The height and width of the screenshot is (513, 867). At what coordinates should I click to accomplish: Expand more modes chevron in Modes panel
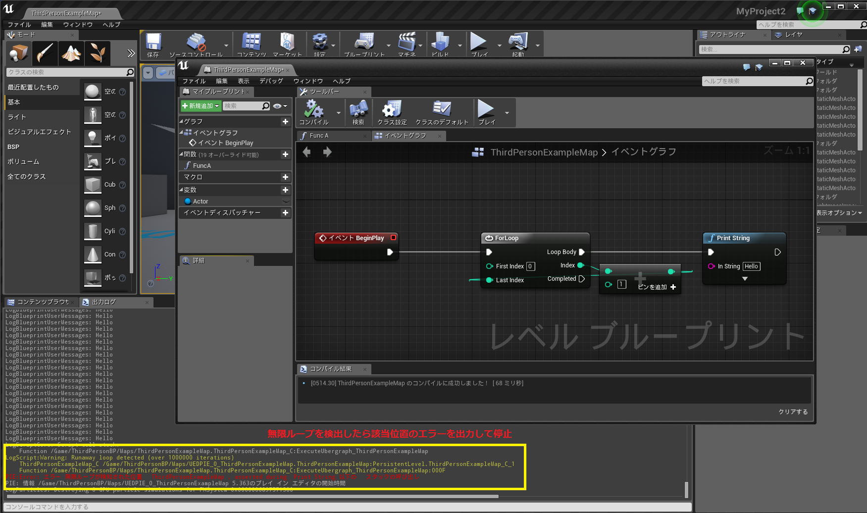[x=131, y=53]
